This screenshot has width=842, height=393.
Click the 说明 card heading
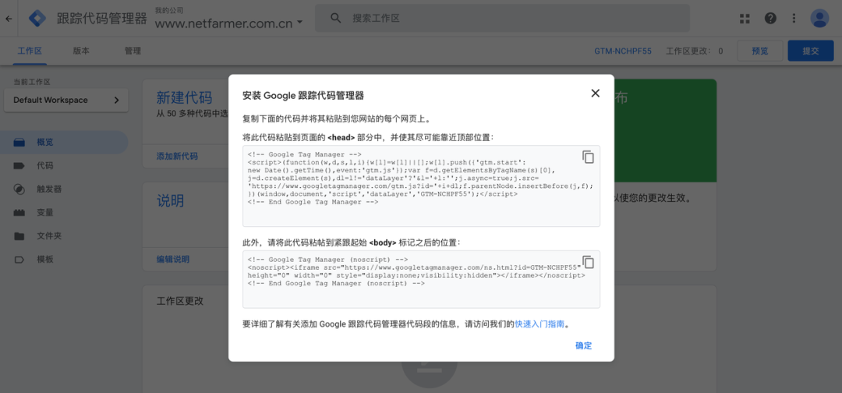pos(170,201)
